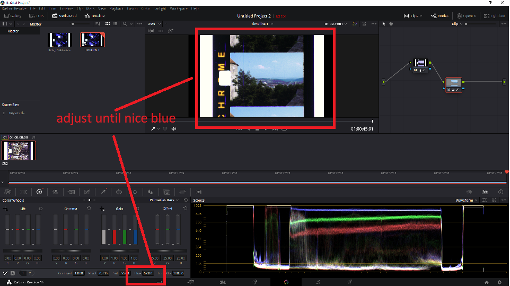Open the Tracker palette icon
The height and width of the screenshot is (286, 510).
pos(135,192)
